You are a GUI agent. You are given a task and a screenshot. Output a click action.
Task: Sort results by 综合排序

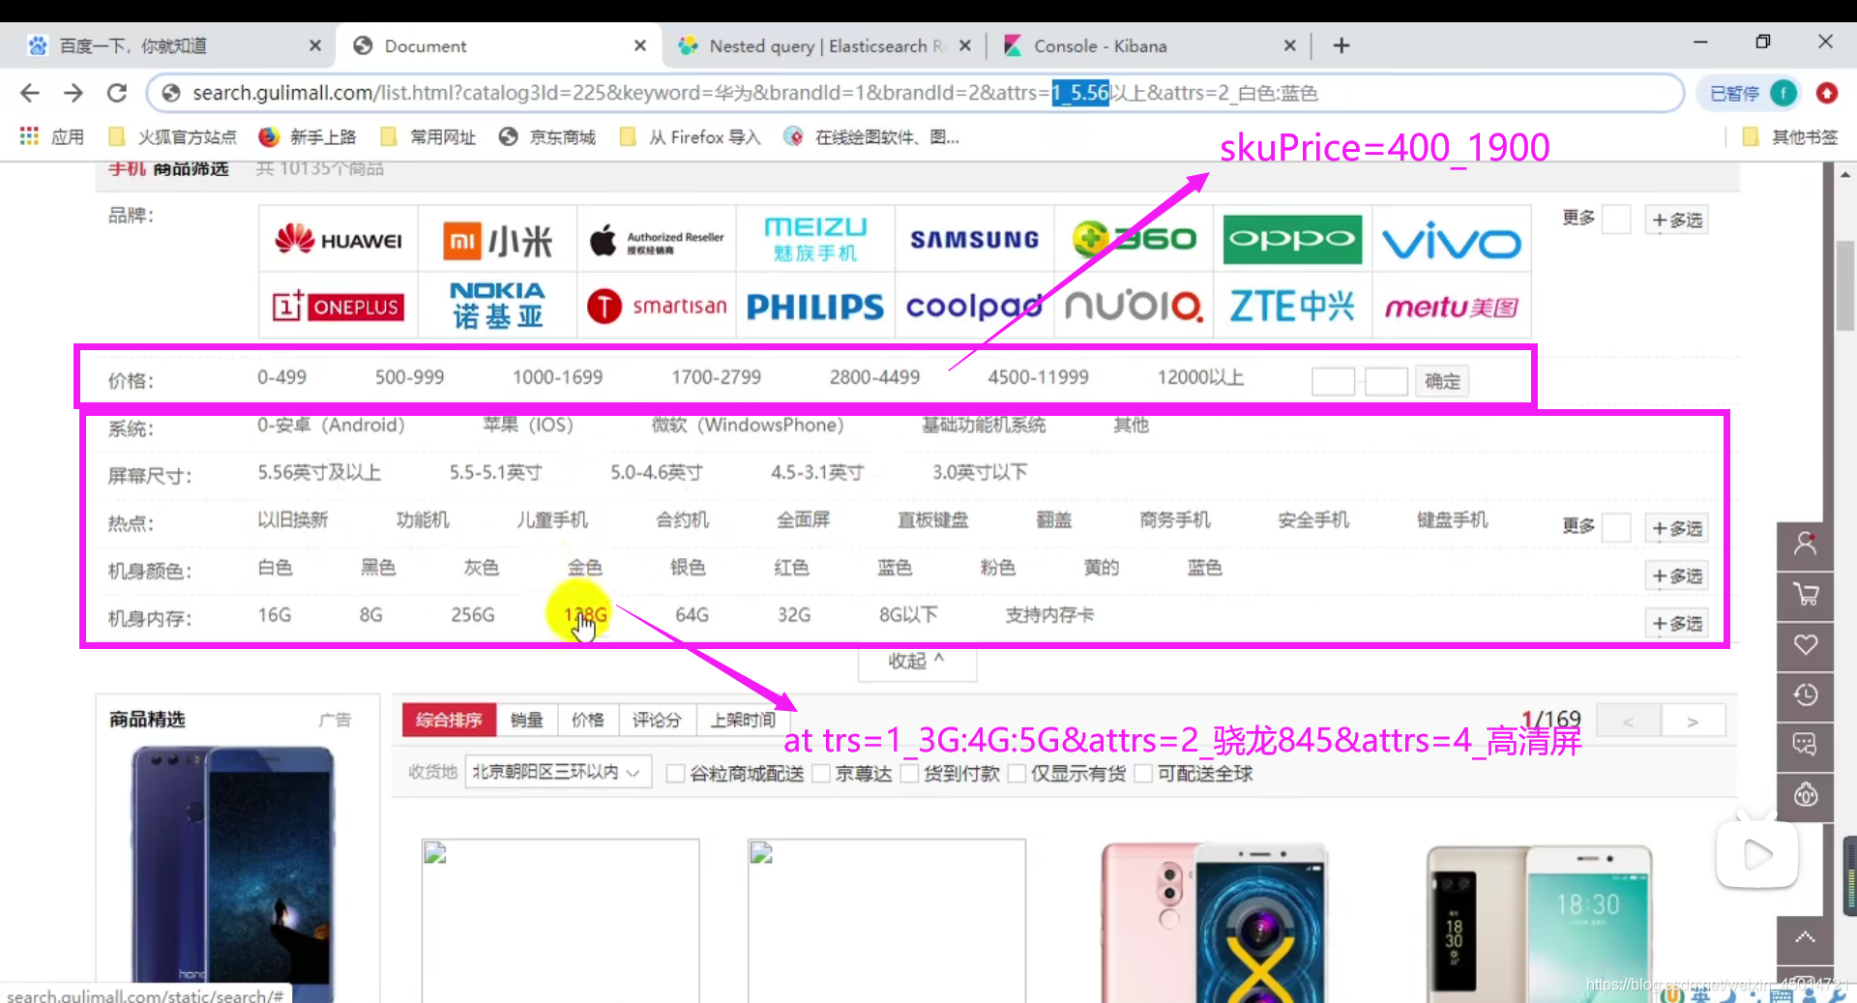(449, 721)
